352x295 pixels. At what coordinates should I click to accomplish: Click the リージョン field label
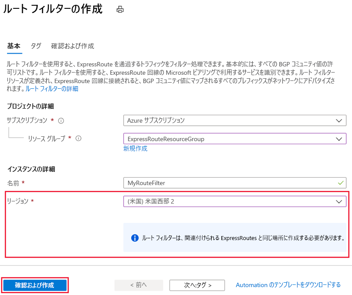tap(18, 201)
